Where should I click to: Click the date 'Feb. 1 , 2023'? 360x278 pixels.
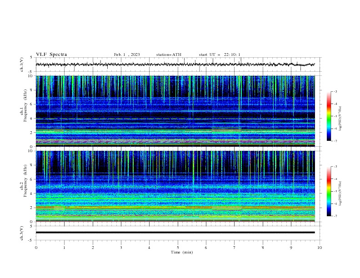[x=127, y=55]
